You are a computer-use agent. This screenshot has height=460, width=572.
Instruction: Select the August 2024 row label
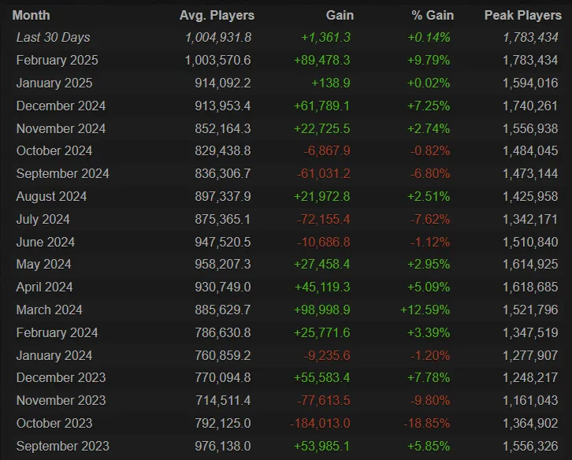tap(51, 197)
